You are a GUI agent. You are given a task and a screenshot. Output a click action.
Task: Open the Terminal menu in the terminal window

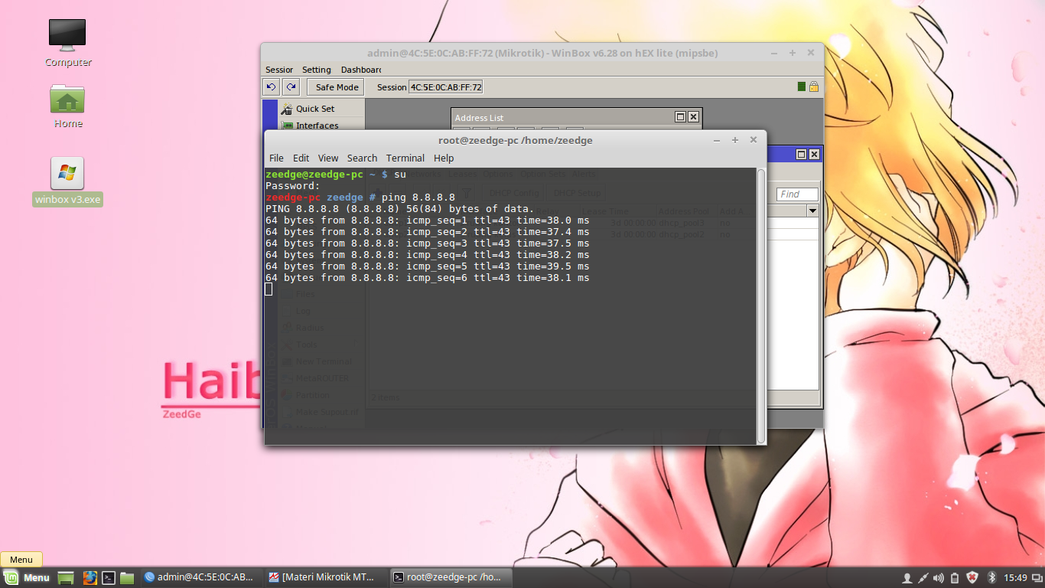coord(405,158)
